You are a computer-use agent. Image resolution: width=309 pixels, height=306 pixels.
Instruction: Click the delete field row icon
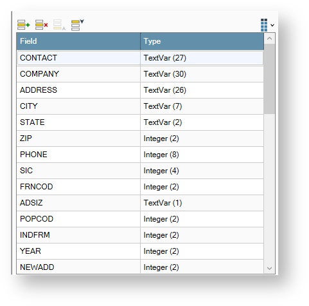tap(42, 25)
